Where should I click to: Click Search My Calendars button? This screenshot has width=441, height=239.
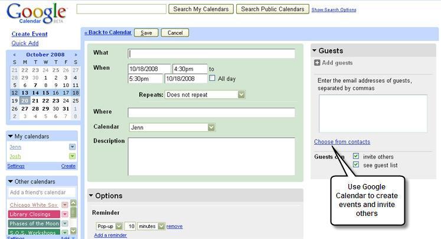(x=201, y=9)
